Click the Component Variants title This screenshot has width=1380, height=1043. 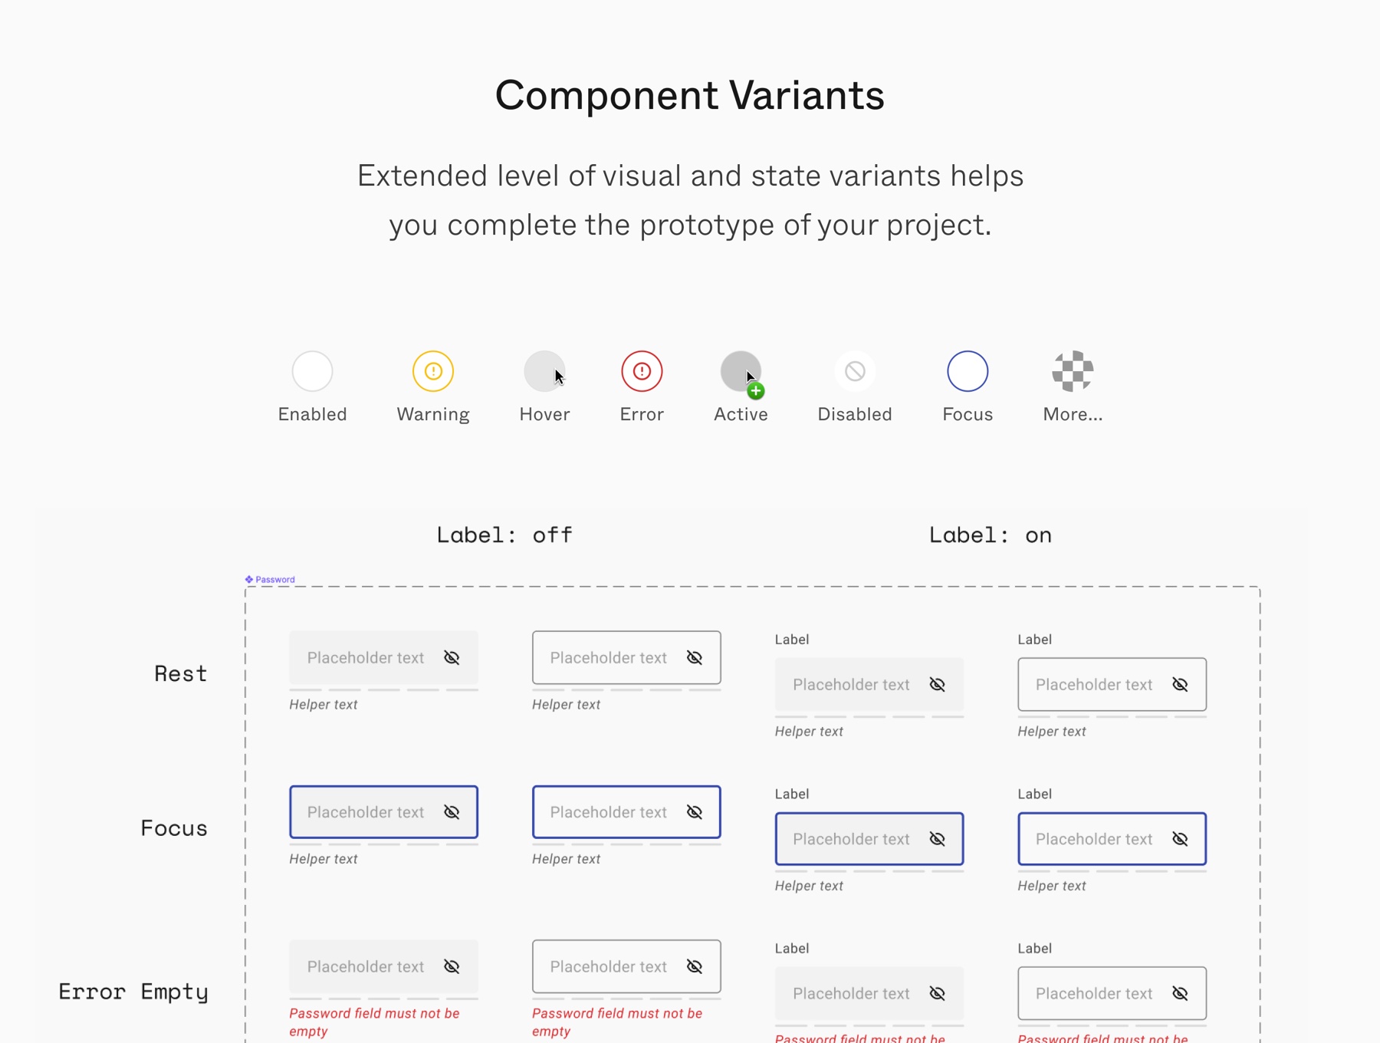click(689, 96)
